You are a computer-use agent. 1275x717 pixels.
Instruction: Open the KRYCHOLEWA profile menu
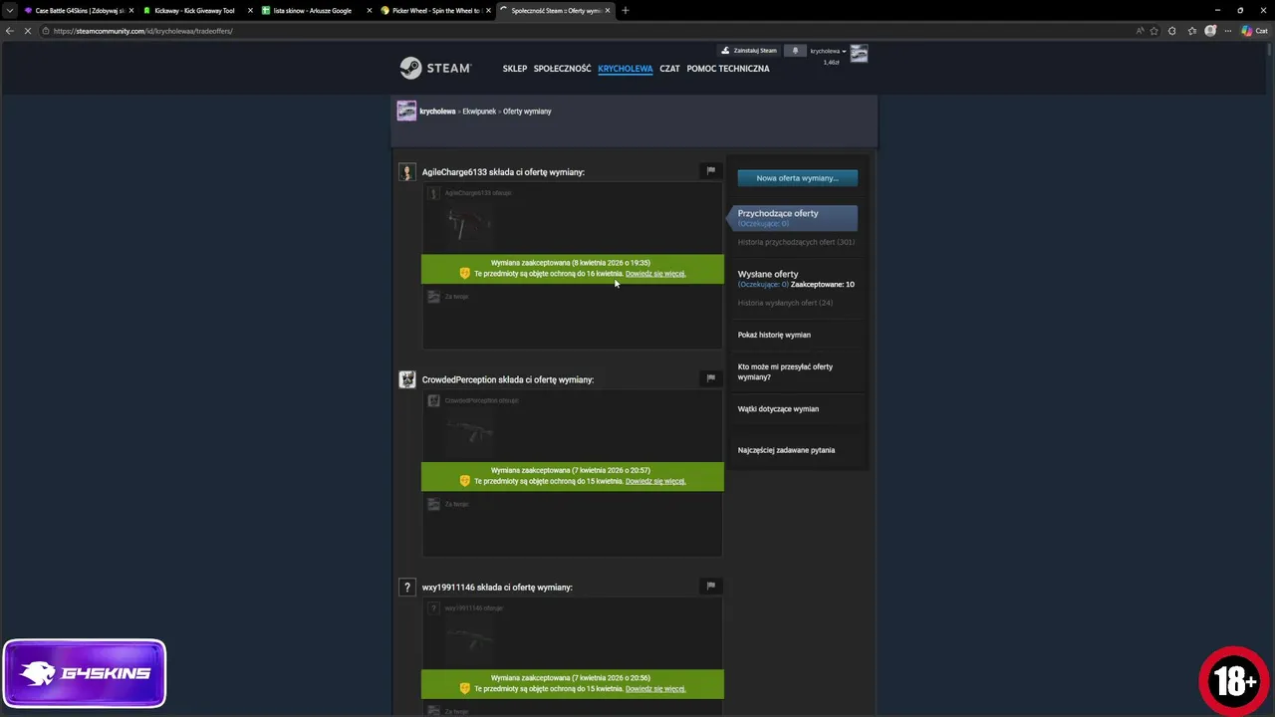click(x=626, y=69)
